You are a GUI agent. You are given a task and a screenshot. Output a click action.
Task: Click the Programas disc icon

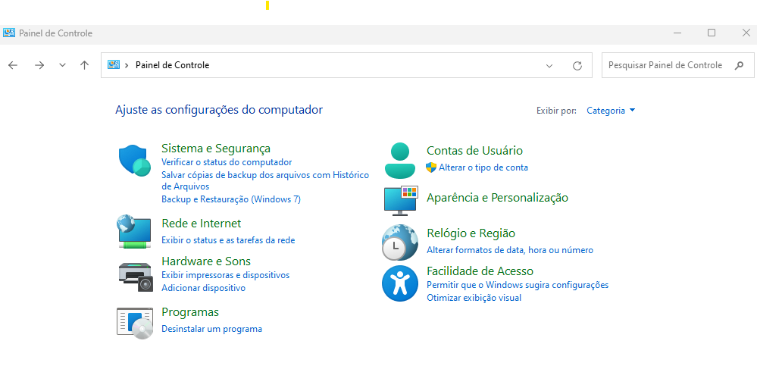click(135, 322)
